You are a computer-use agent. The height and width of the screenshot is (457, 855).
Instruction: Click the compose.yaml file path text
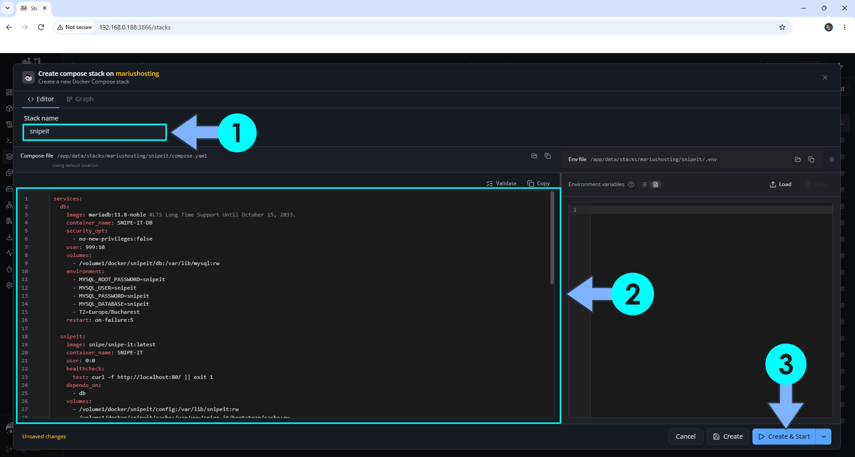point(132,156)
